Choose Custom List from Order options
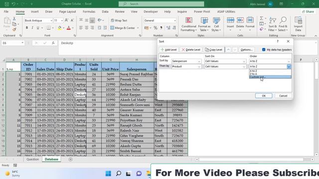Screen dimensions: 319x179 coord(270,77)
